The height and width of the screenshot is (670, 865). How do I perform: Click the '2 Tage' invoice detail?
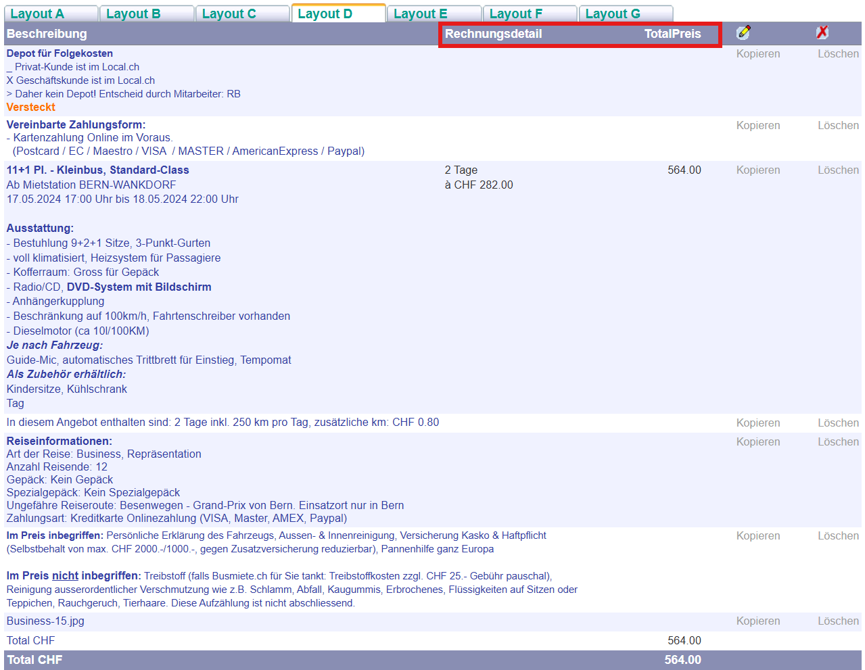(461, 170)
